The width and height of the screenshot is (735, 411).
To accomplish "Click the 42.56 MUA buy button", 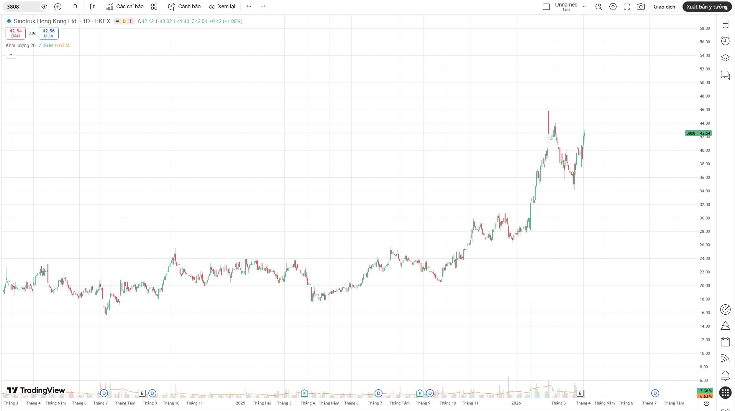I will pyautogui.click(x=48, y=33).
